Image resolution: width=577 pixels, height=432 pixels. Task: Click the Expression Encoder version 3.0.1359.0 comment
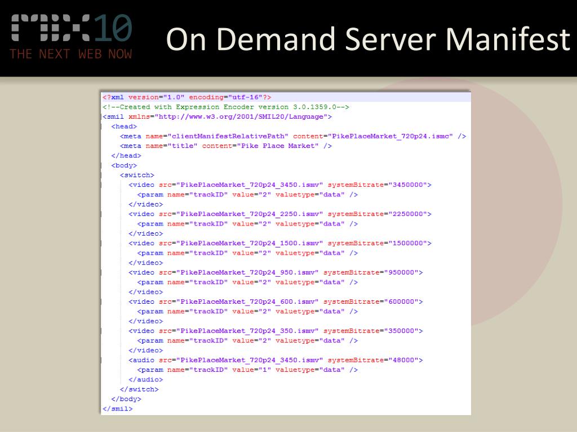tap(226, 107)
